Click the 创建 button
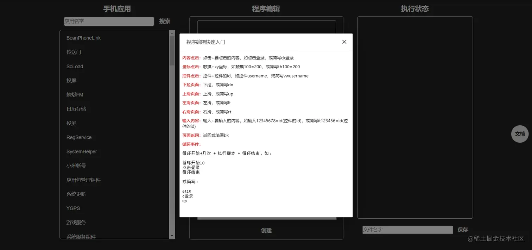The image size is (532, 250). [266, 230]
